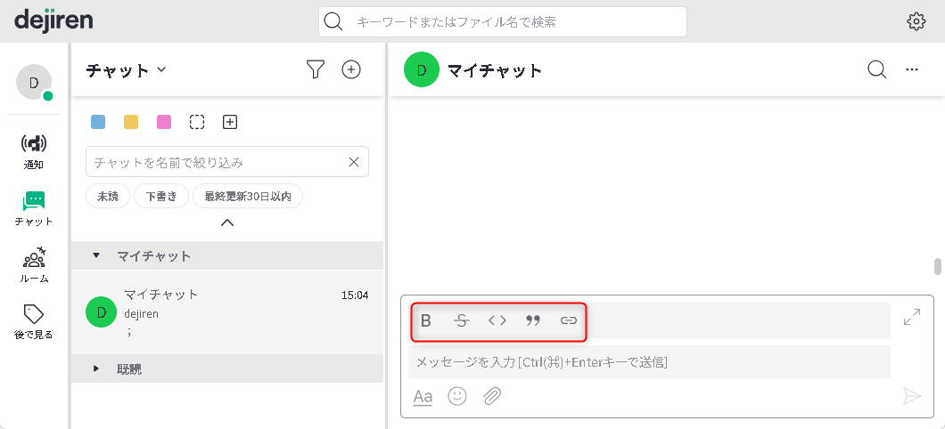The image size is (945, 429).
Task: Toggle the 未読 unread filter chip
Action: click(x=108, y=196)
